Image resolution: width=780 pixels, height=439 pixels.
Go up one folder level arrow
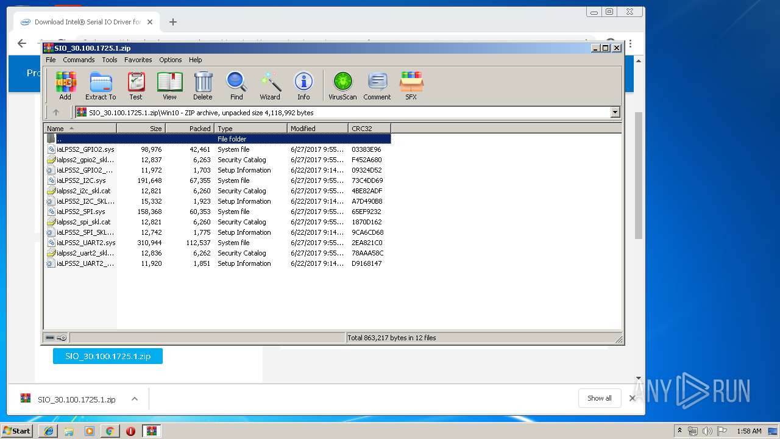click(56, 112)
